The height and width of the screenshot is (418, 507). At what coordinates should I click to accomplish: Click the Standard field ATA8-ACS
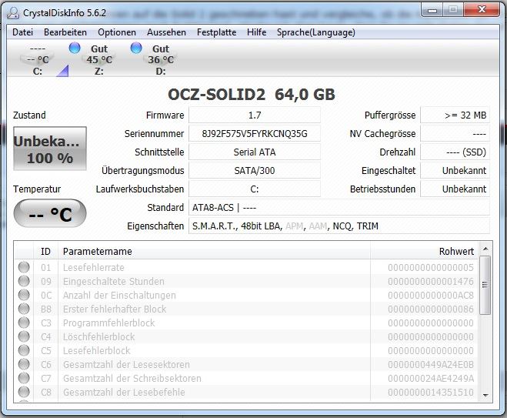point(339,207)
